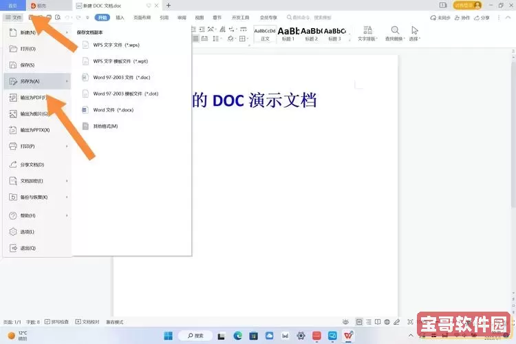Image resolution: width=516 pixels, height=344 pixels.
Task: Click the redo arrow icon
Action: (x=78, y=17)
